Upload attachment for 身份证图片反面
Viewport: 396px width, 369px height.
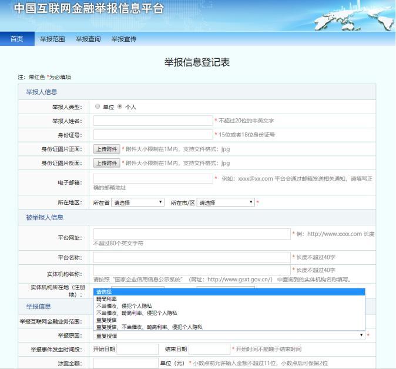107,163
